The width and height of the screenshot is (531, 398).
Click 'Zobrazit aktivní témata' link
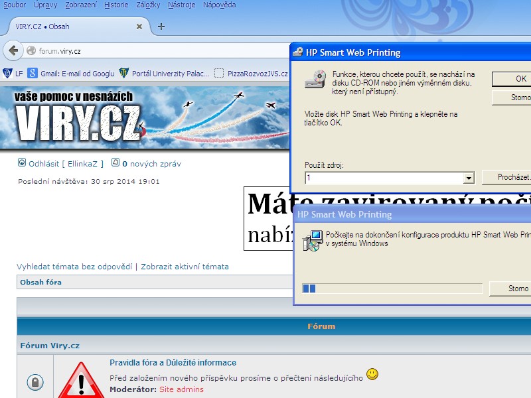(x=185, y=267)
